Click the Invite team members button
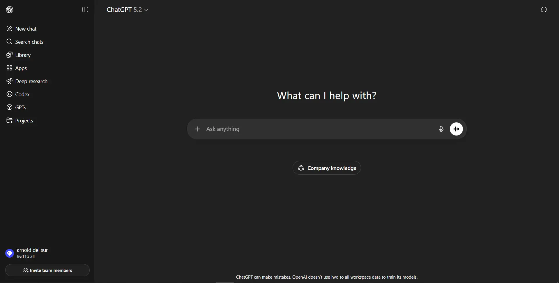Image resolution: width=559 pixels, height=283 pixels. point(47,270)
